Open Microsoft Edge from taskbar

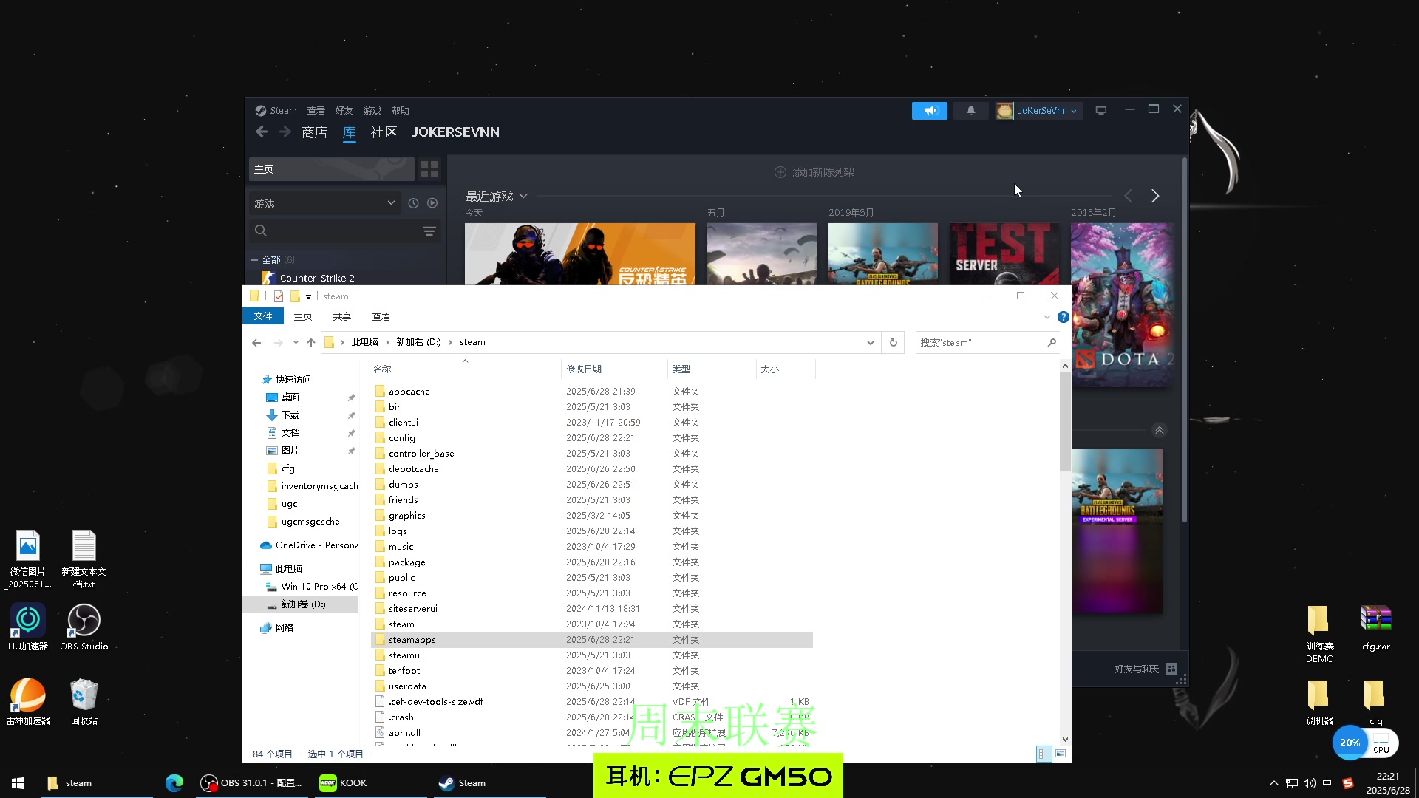tap(174, 783)
